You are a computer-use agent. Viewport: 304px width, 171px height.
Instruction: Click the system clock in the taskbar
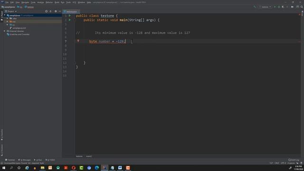pyautogui.click(x=298, y=168)
